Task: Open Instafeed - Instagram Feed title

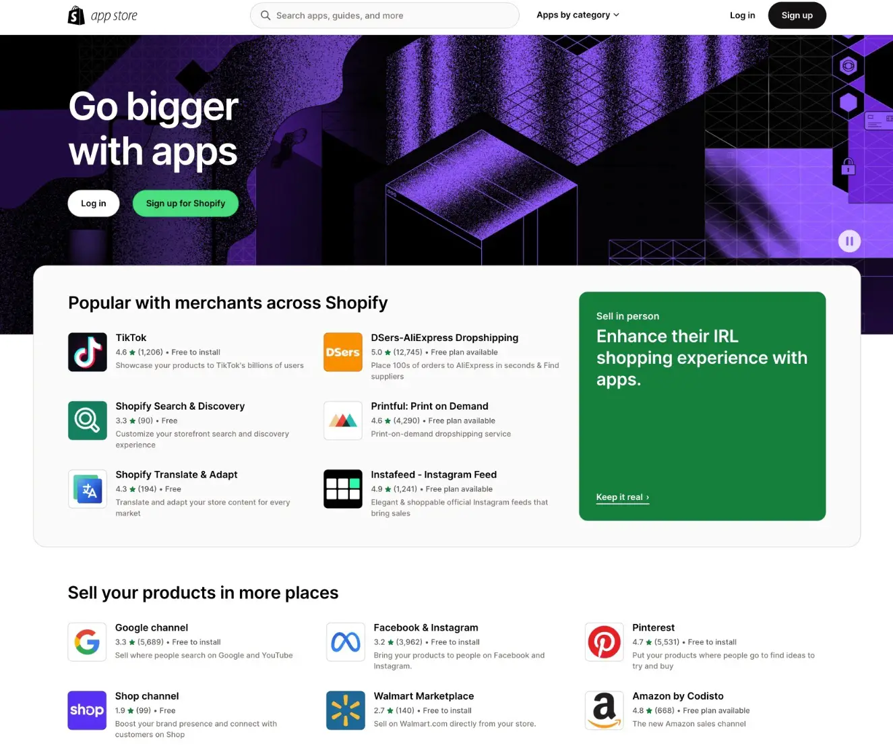Action: click(434, 474)
